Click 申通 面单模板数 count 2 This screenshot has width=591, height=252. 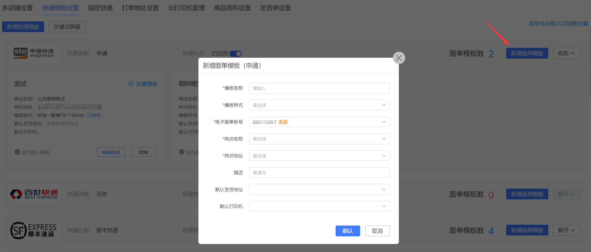[491, 54]
